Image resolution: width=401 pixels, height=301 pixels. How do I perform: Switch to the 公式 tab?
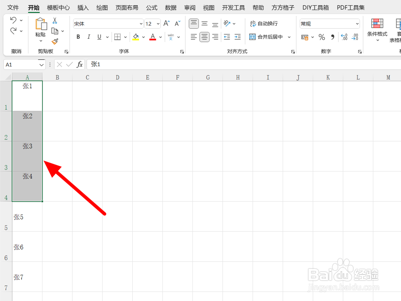[151, 7]
